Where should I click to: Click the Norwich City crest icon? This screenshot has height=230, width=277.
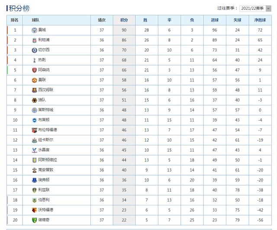pyautogui.click(x=34, y=220)
